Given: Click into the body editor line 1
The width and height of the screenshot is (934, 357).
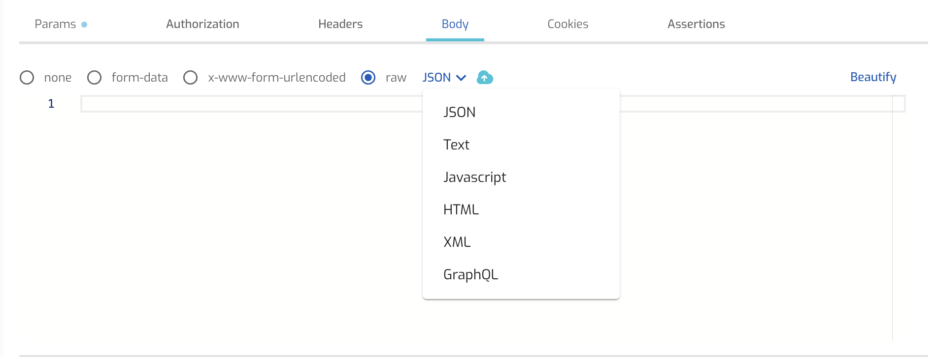Looking at the screenshot, I should (246, 104).
